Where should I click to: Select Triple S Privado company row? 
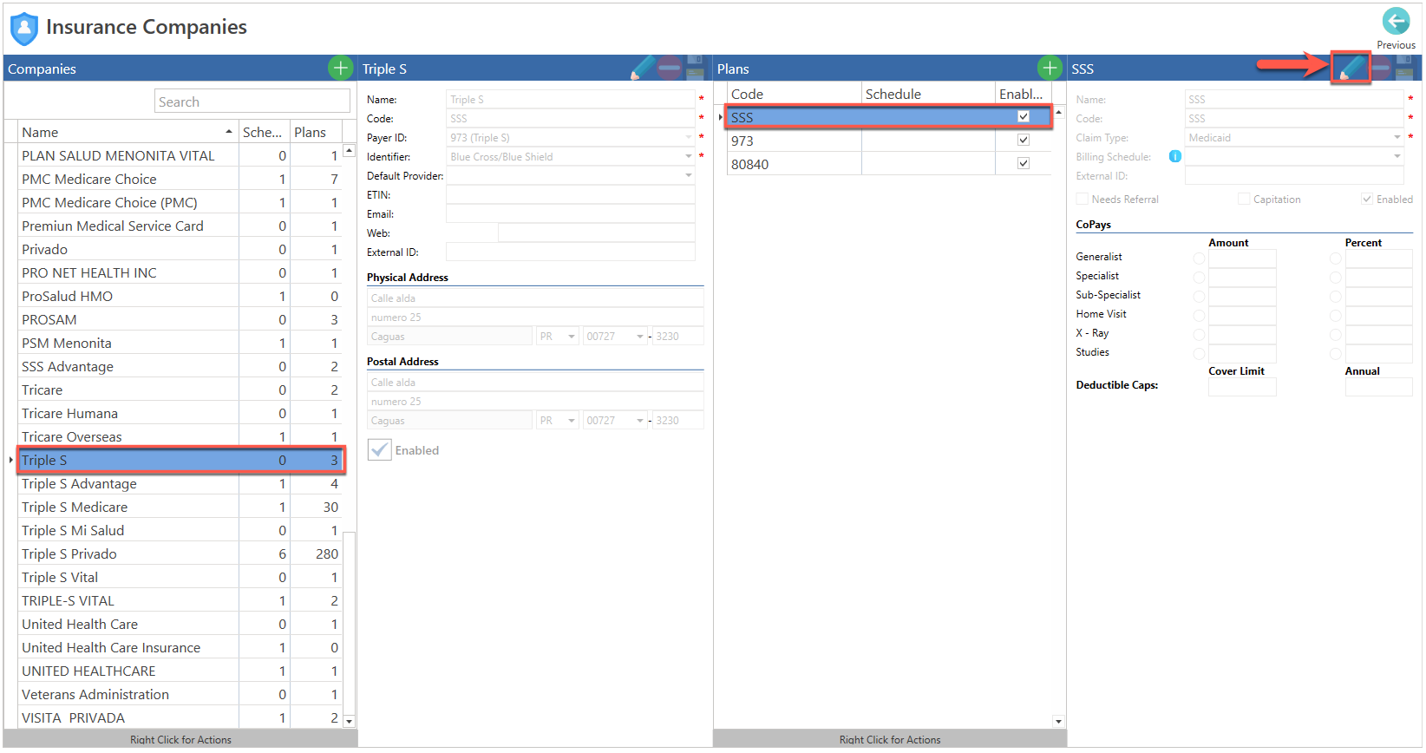pos(180,553)
